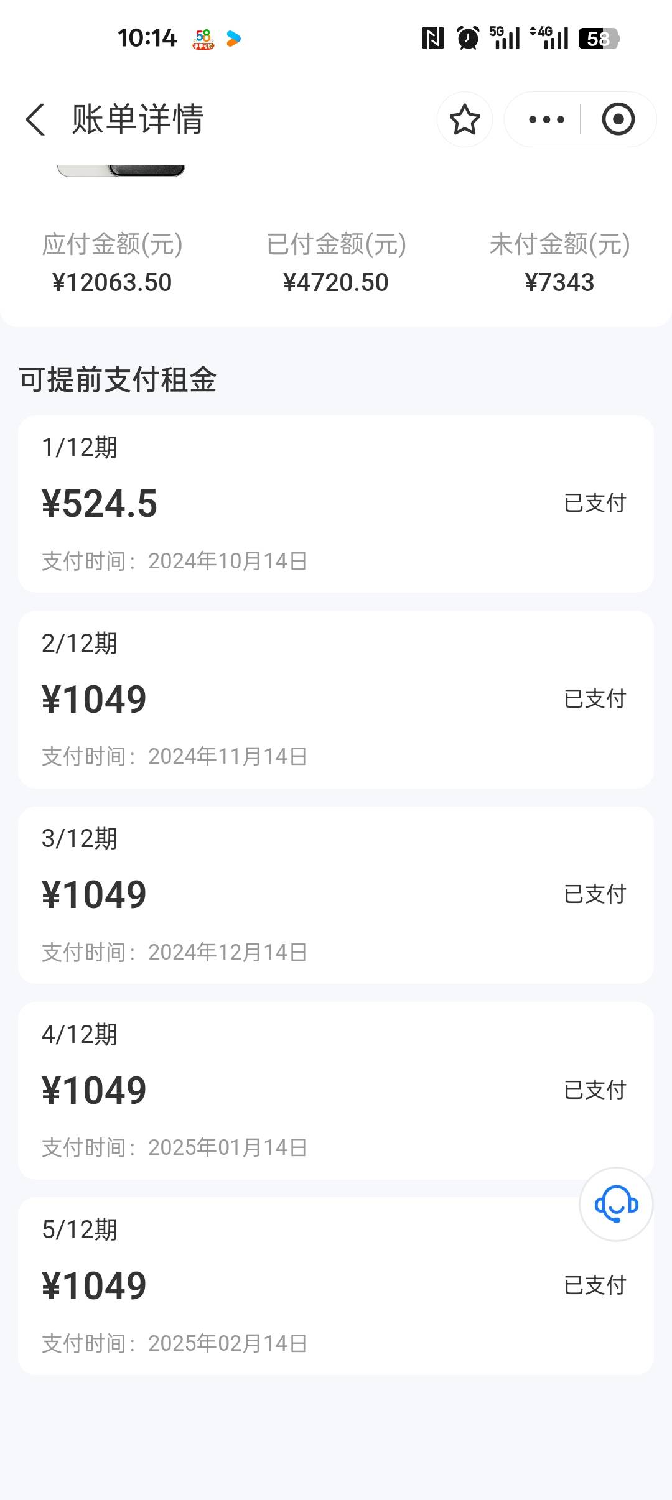Select the 2/12期 installment entry
The width and height of the screenshot is (672, 1500).
click(336, 699)
